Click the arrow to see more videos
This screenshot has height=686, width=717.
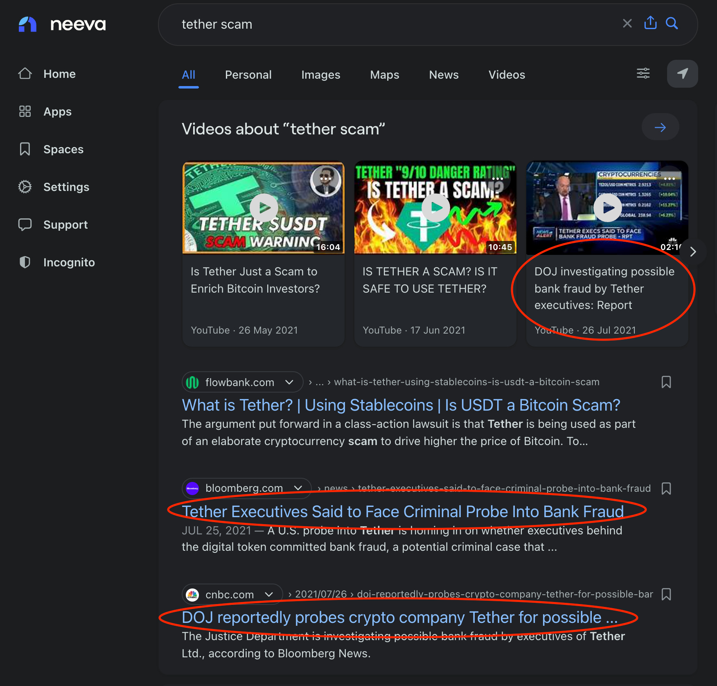(x=660, y=127)
